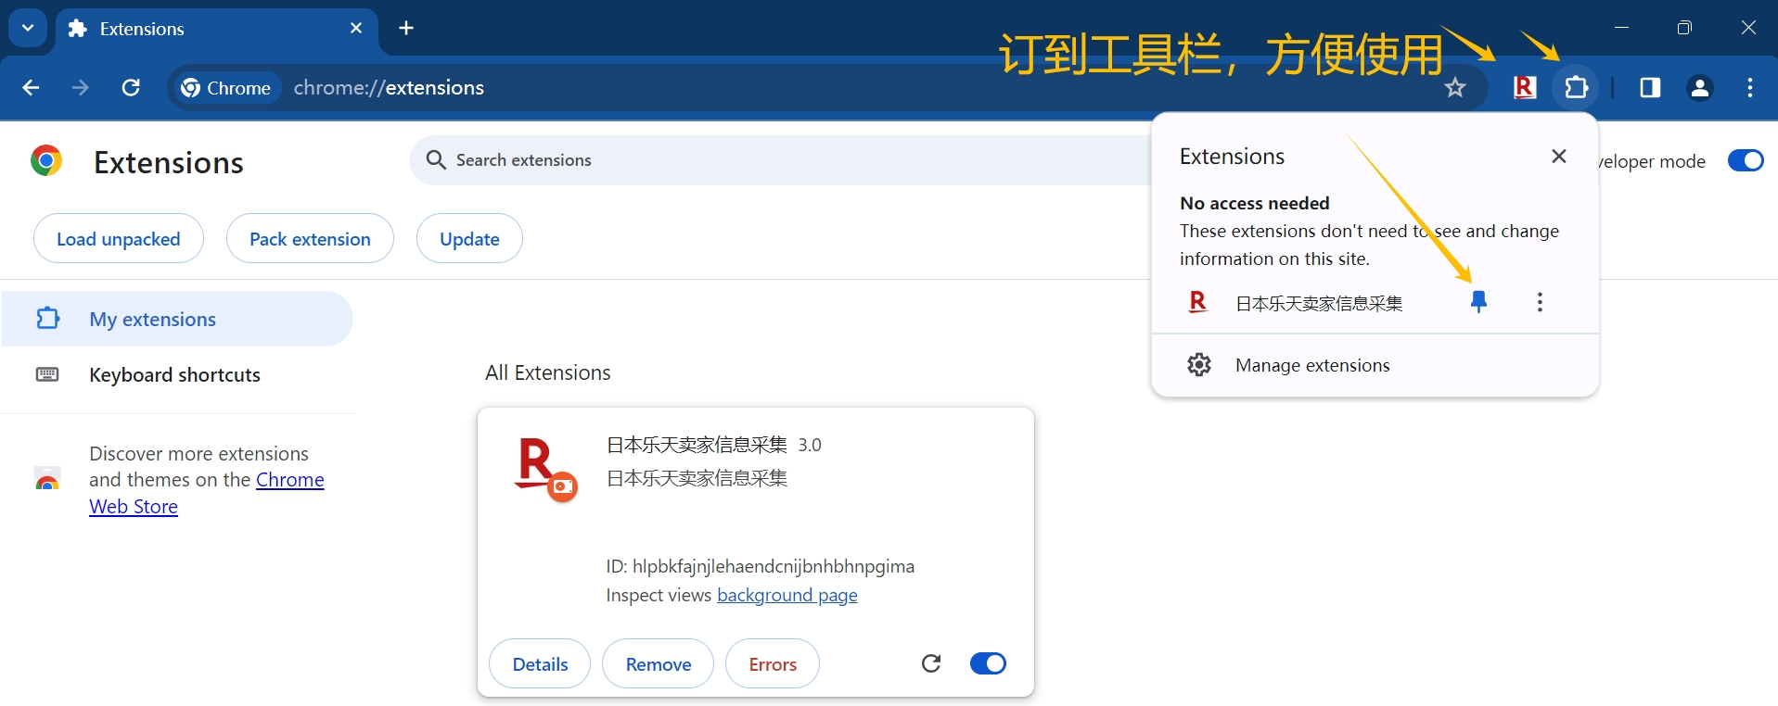The width and height of the screenshot is (1778, 706).
Task: Go back to the previous page
Action: pyautogui.click(x=31, y=88)
